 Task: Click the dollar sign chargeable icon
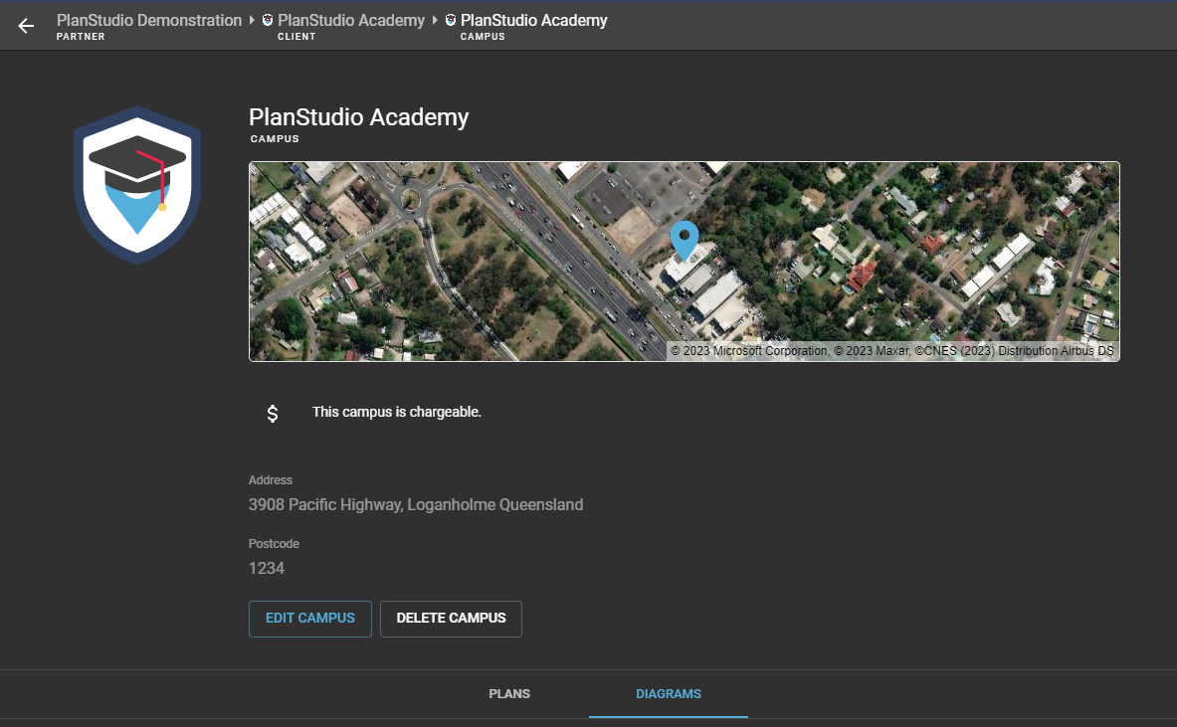coord(273,413)
